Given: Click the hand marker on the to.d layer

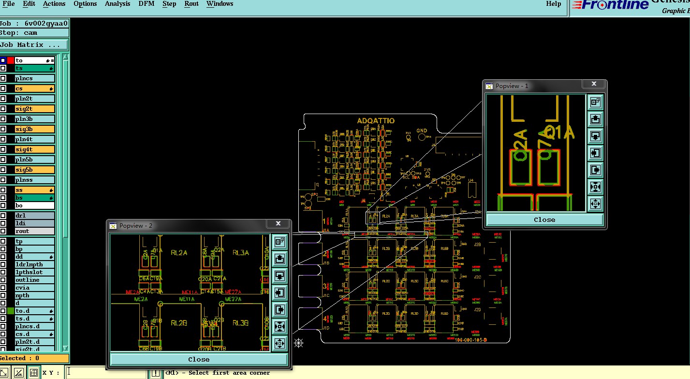Looking at the screenshot, I should click(50, 311).
